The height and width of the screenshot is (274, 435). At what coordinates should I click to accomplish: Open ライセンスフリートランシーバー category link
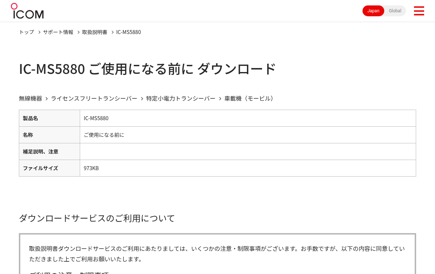[94, 98]
